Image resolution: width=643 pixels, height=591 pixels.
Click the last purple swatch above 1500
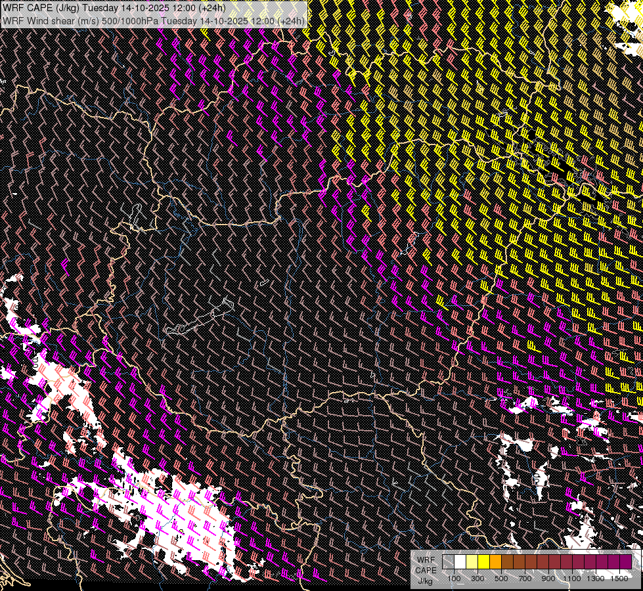coord(625,562)
